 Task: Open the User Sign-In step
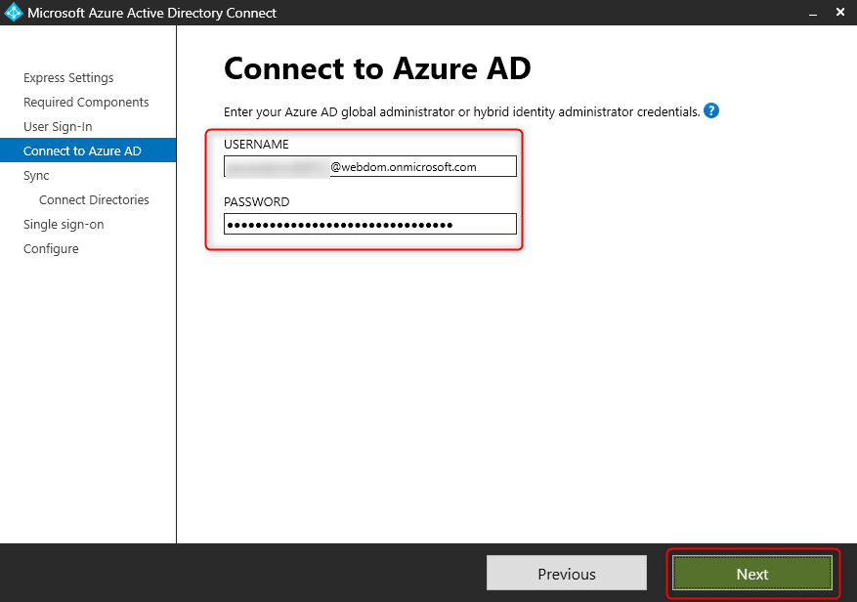[x=61, y=126]
